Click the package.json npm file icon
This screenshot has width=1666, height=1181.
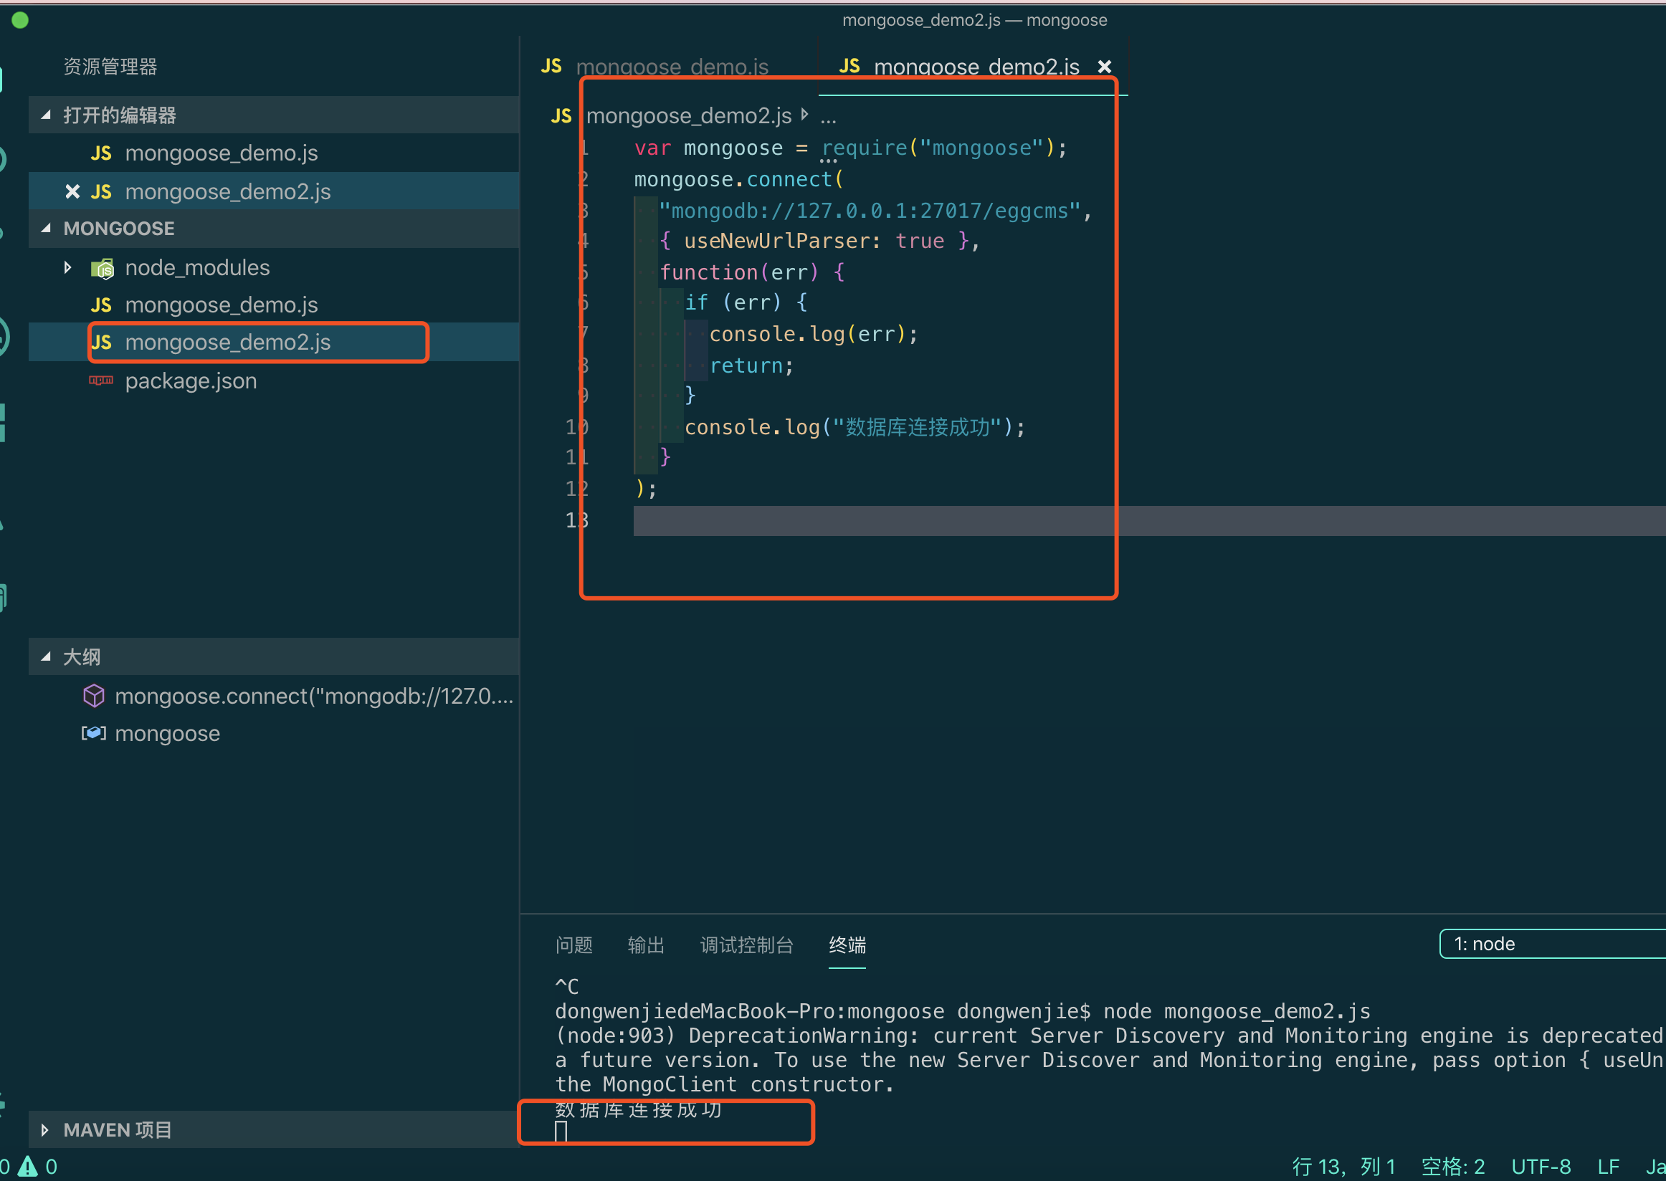tap(101, 381)
